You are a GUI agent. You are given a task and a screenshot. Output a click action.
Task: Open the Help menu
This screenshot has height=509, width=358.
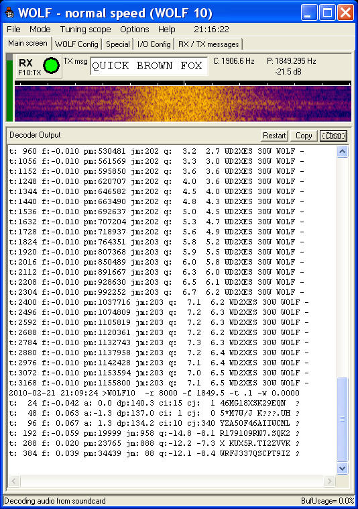point(166,30)
